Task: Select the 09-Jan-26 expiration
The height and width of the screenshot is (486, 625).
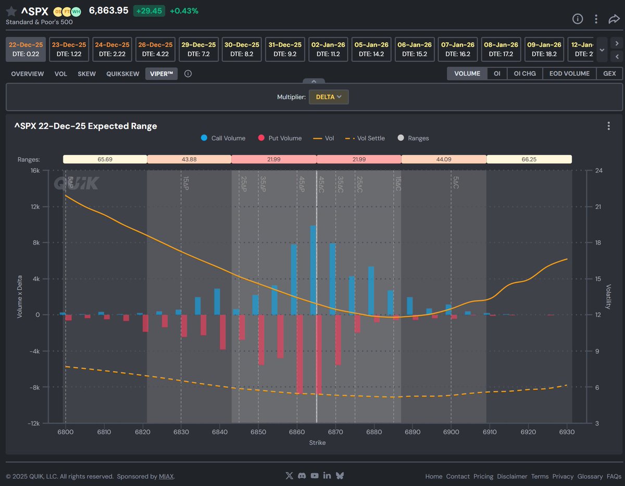Action: (544, 49)
